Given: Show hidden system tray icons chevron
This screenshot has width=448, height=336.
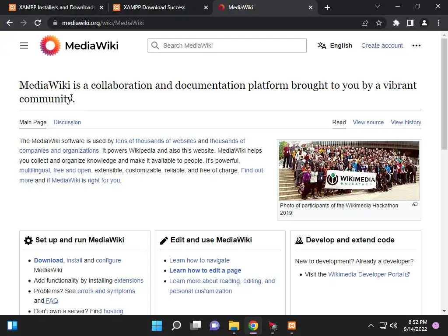Looking at the screenshot, I should tap(371, 325).
